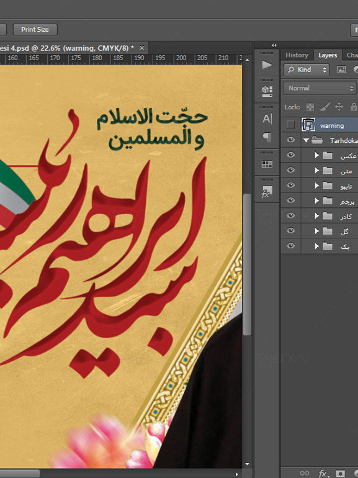Click the کادر group folder icon
The image size is (358, 478).
point(328,216)
